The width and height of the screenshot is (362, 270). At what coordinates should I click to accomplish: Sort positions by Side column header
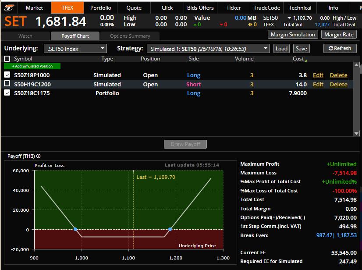(x=193, y=59)
